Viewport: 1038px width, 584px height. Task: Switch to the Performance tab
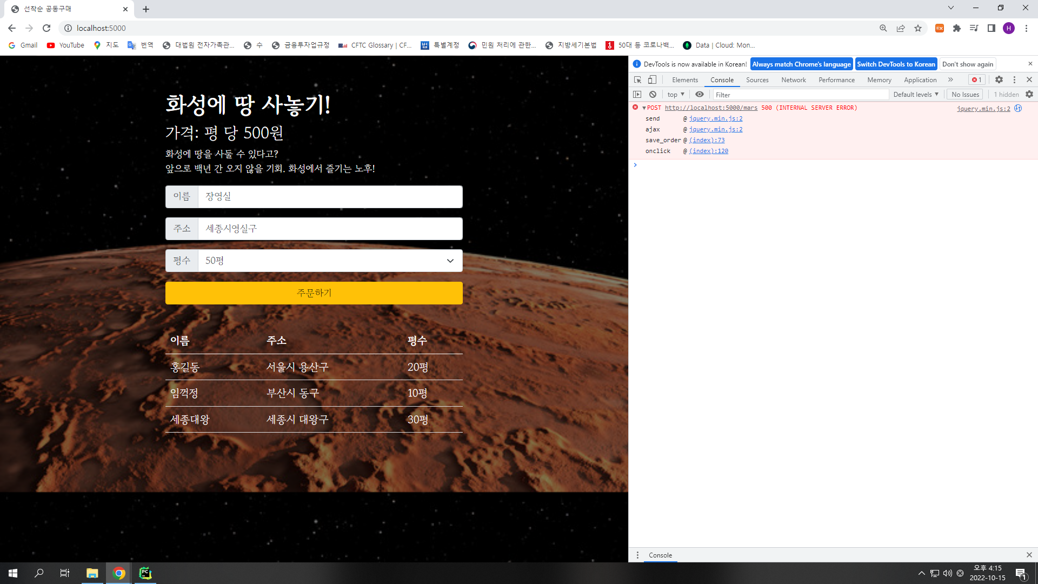pyautogui.click(x=836, y=79)
